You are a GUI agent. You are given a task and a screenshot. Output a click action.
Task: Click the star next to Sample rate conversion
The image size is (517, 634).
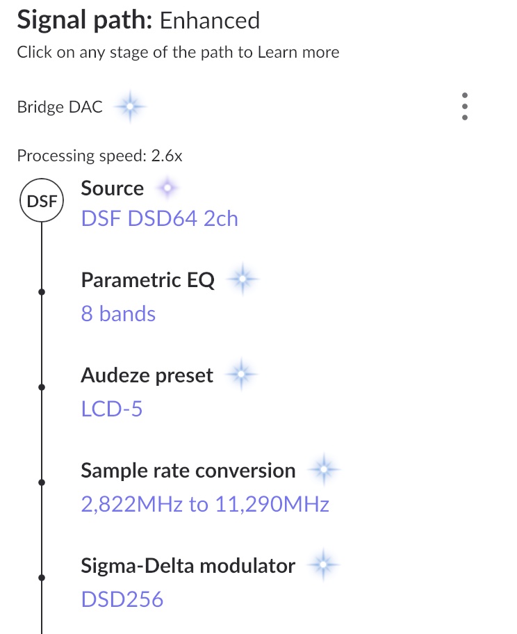click(324, 469)
